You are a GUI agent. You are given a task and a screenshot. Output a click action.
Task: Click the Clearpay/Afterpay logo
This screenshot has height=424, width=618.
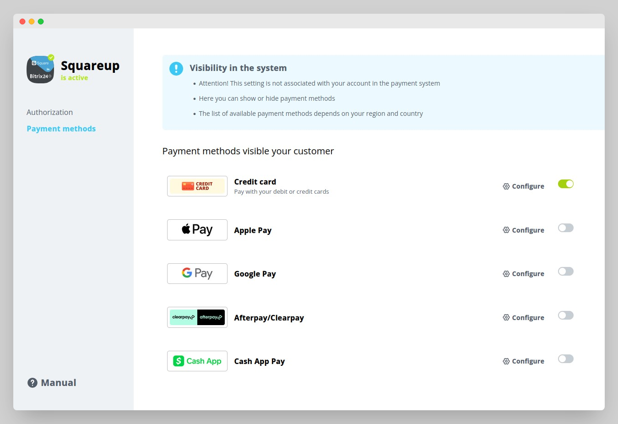[x=197, y=317]
